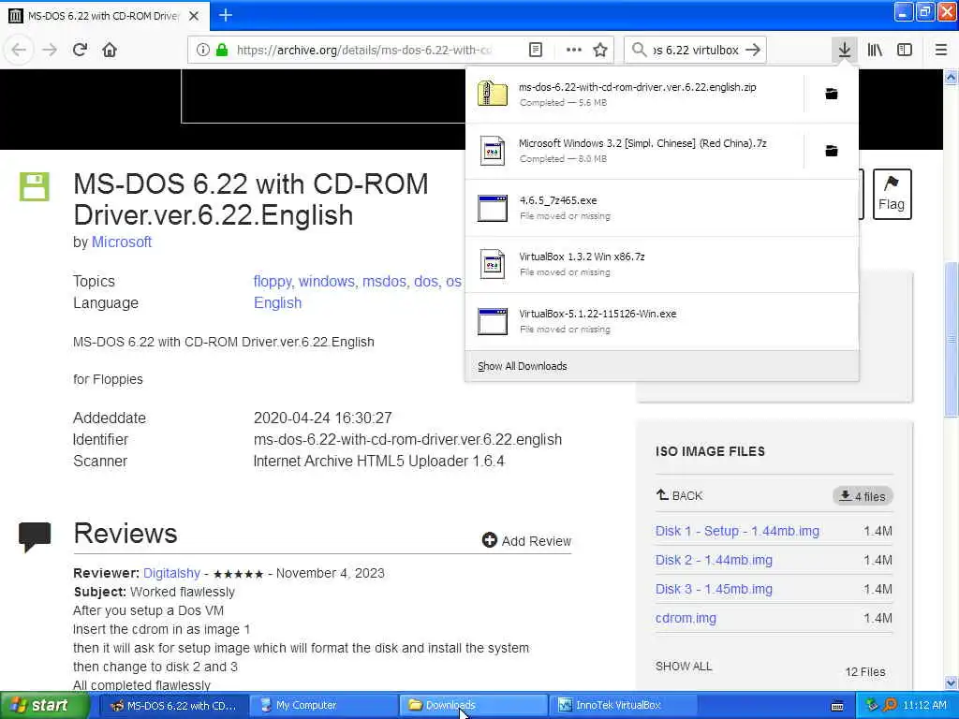Select Microsoft Windows 3.2 Red China download entry
The width and height of the screenshot is (959, 719).
(634, 151)
